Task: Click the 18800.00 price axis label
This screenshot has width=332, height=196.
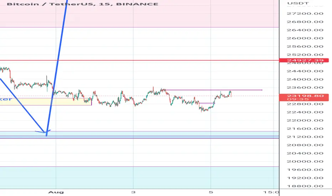Action: [x=305, y=186]
